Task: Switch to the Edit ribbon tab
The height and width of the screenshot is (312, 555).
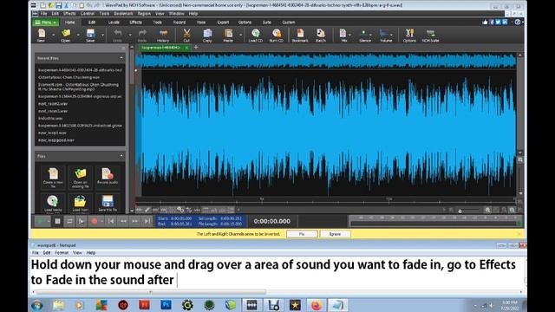Action: click(92, 23)
